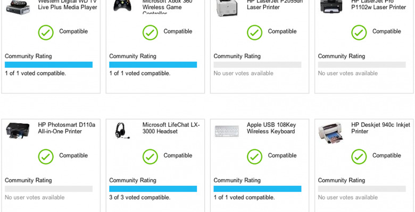Image resolution: width=415 pixels, height=212 pixels.
Task: Click the Microsoft LifeChat headset image
Action: pyautogui.click(x=122, y=131)
